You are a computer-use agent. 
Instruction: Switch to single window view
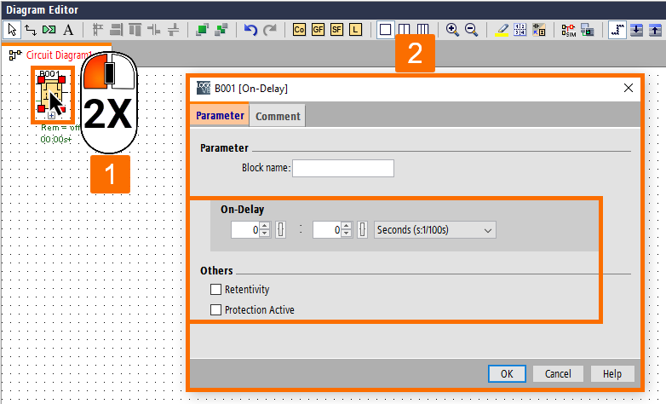click(x=385, y=30)
